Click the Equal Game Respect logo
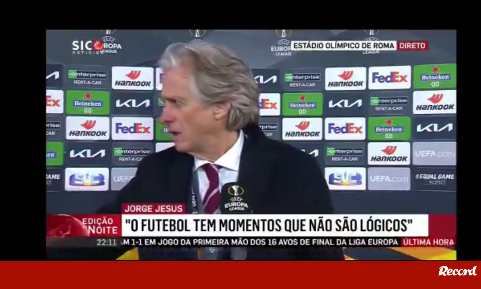Image resolution: width=481 pixels, height=289 pixels. pos(435,178)
